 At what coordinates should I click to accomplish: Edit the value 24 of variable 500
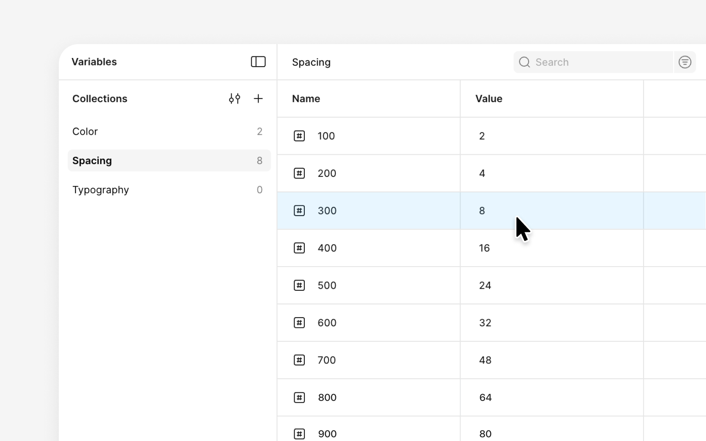(485, 285)
